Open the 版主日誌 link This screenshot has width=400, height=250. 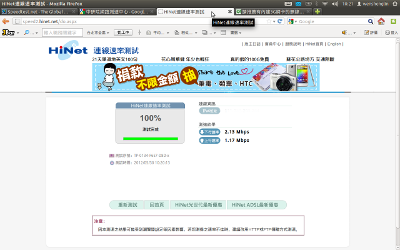252,44
